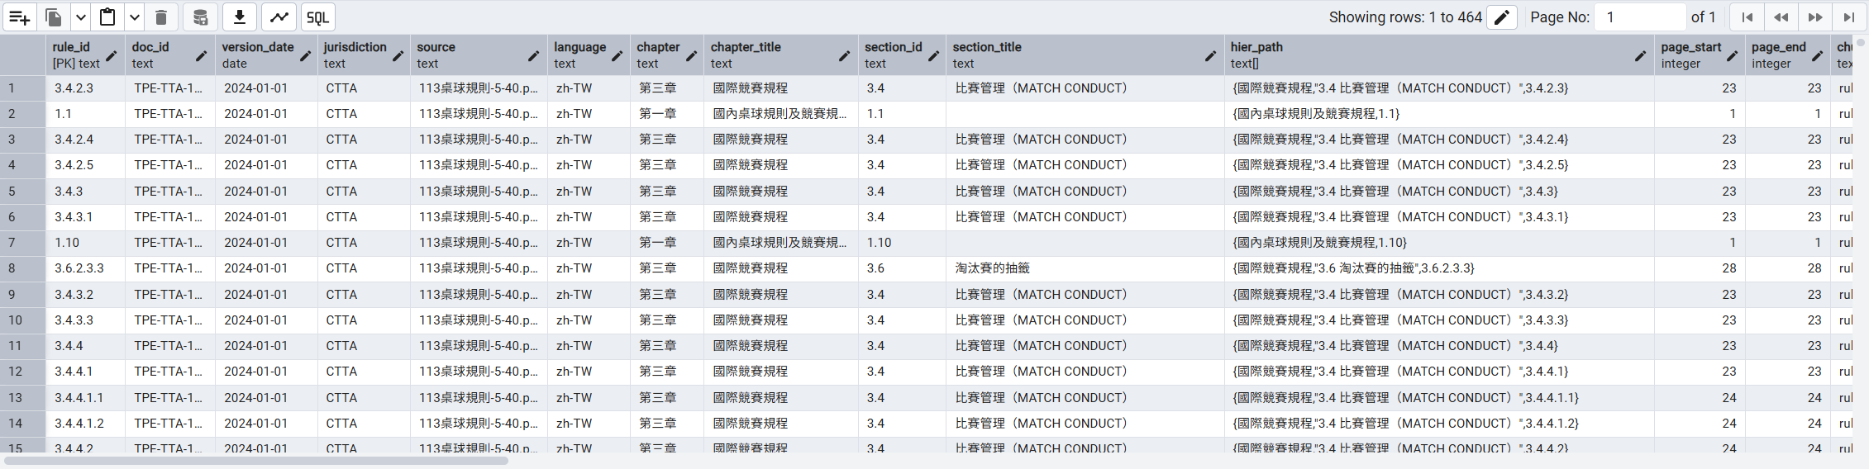Expand the copy options dropdown arrow
Image resolution: width=1869 pixels, height=469 pixels.
80,17
